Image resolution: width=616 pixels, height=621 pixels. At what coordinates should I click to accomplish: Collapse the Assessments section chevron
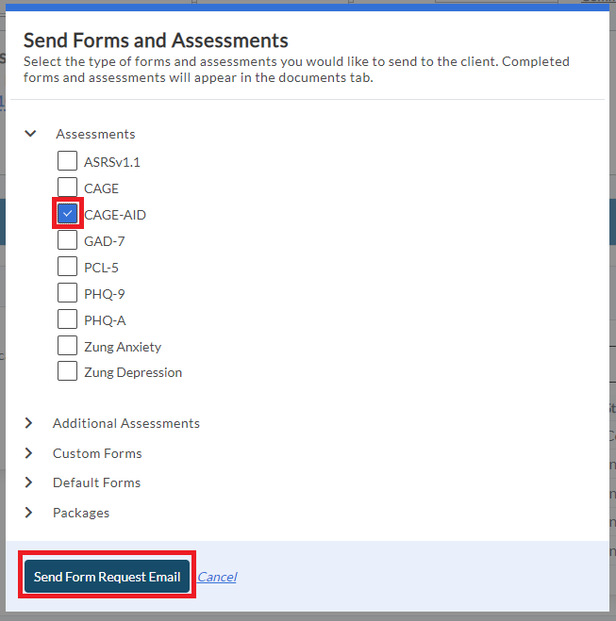pyautogui.click(x=30, y=134)
